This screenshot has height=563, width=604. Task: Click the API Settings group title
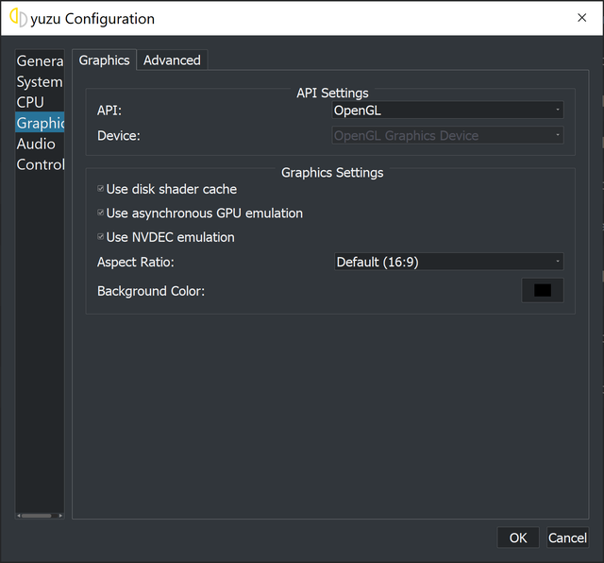[x=332, y=93]
